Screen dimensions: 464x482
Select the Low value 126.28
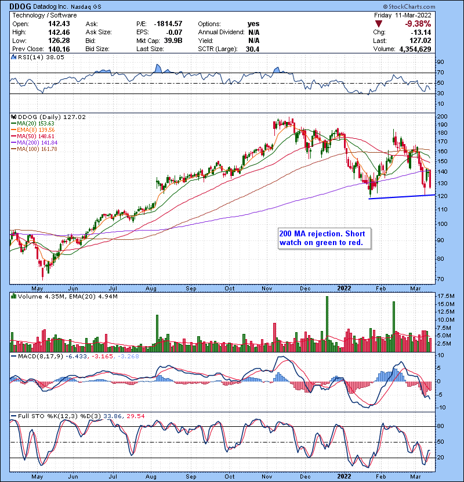(59, 41)
